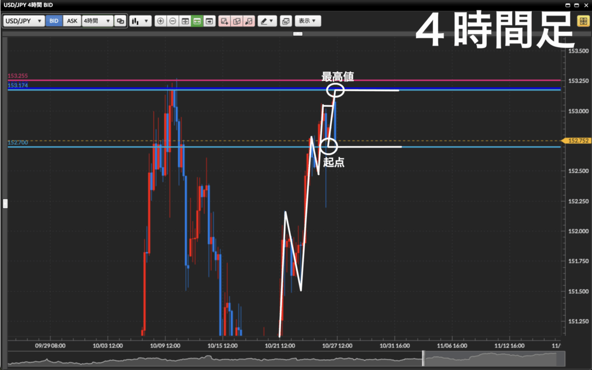Expand the chart type candlestick dropdown
The image size is (592, 370).
140,21
